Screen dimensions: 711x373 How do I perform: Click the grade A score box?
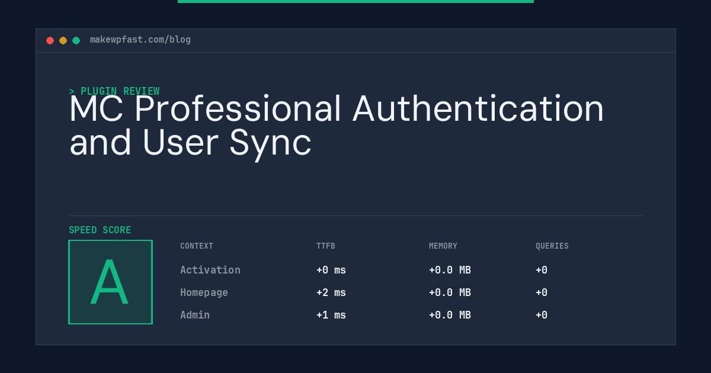coord(110,282)
